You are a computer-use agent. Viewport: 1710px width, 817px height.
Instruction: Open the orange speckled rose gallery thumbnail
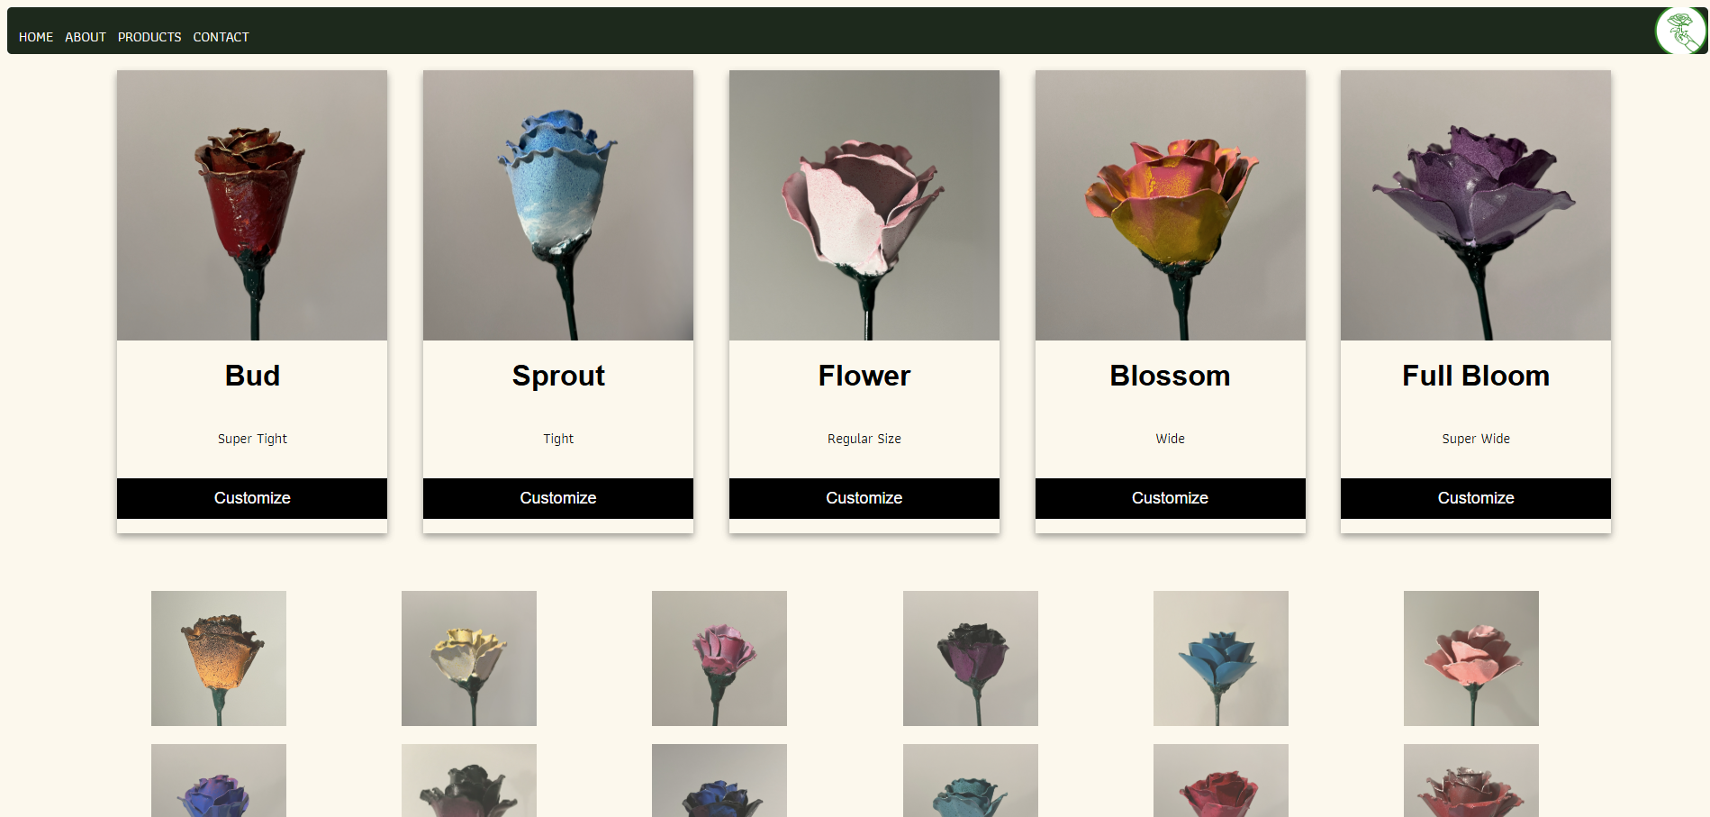coord(219,658)
